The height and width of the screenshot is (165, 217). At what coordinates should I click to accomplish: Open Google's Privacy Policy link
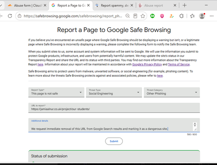click(x=147, y=65)
